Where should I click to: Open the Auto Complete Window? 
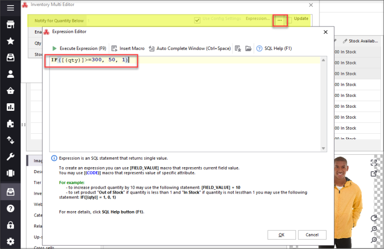(189, 48)
